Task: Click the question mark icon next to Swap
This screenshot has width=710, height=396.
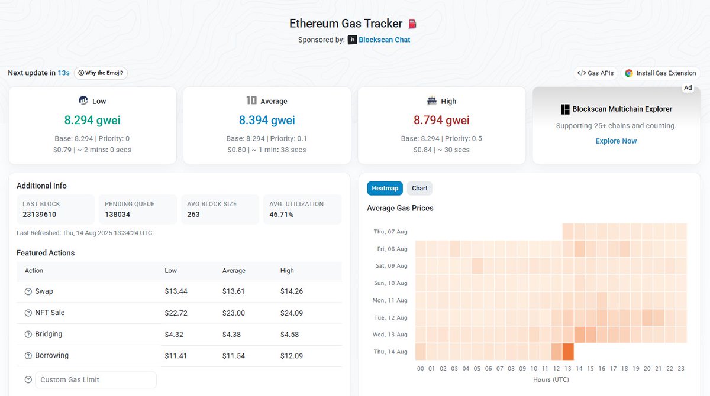Action: click(28, 291)
